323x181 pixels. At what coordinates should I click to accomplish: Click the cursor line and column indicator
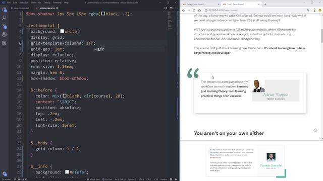point(120,179)
